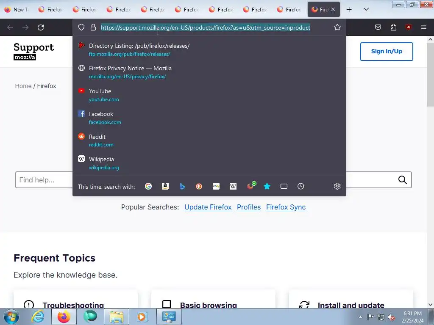Open Install and update topic card
This screenshot has width=434, height=325.
click(x=351, y=300)
